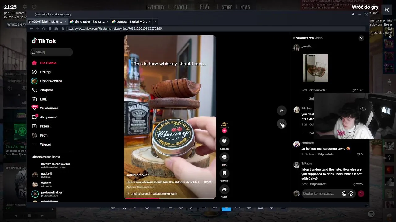396x222 pixels.
Task: Open Aktywność notifications
Action: [45, 117]
